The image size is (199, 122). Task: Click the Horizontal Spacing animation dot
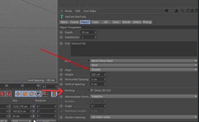click(x=61, y=79)
